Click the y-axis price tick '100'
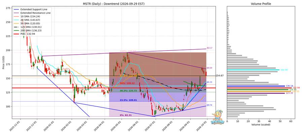This screenshot has width=303, height=134. point(8,106)
